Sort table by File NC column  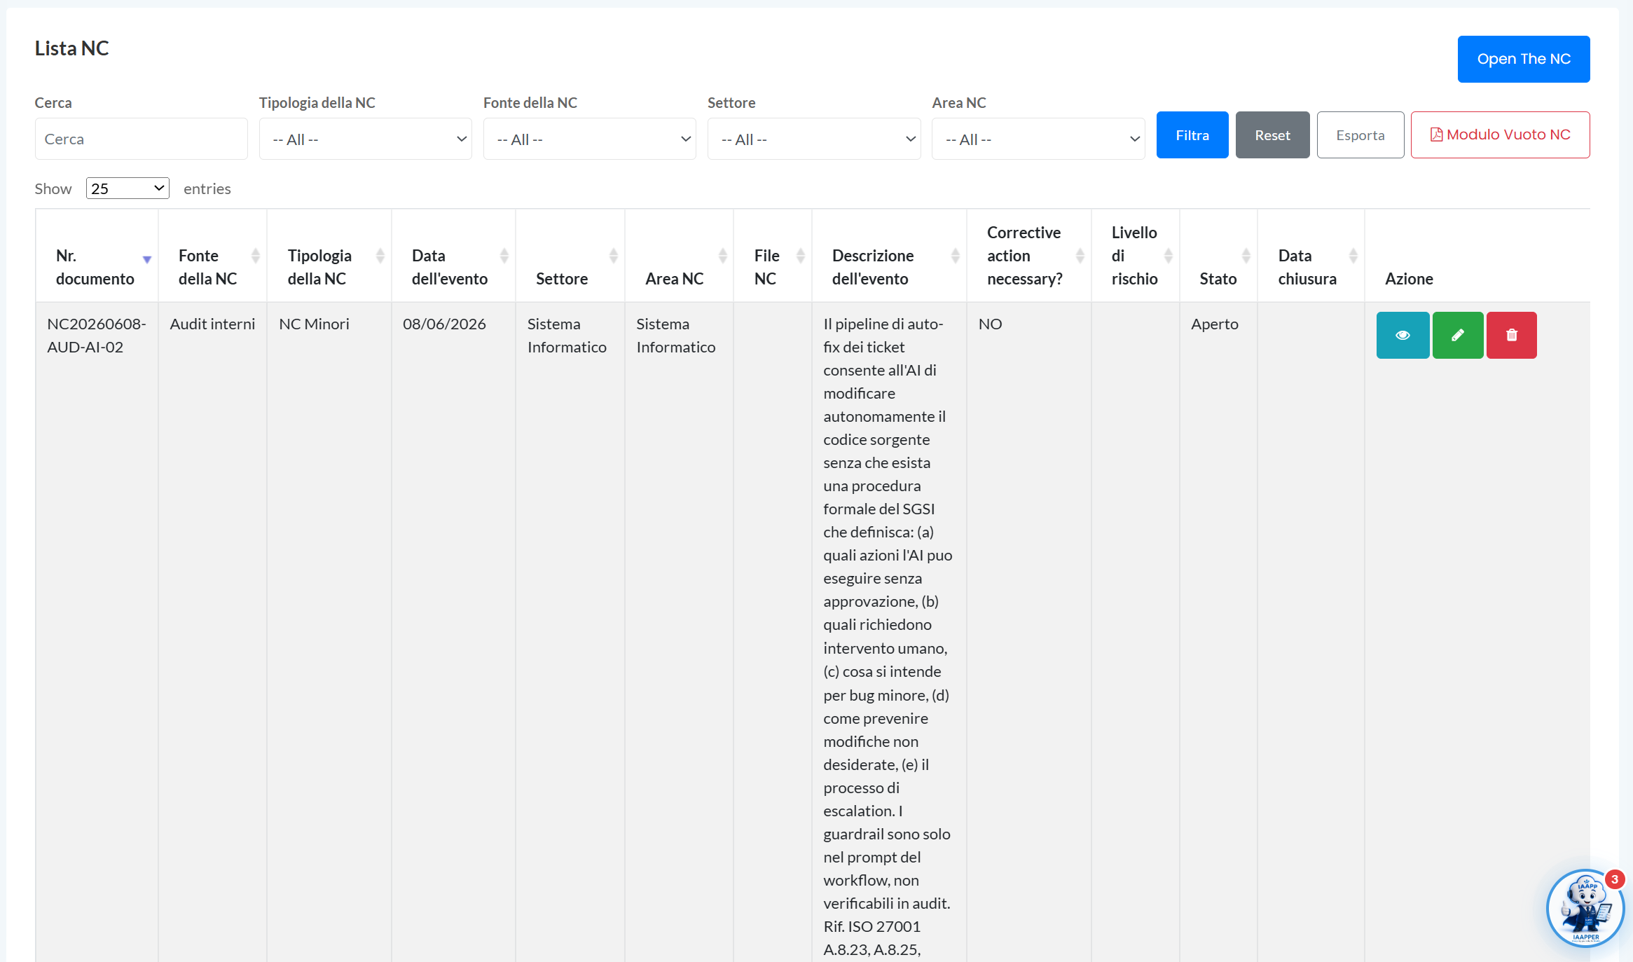773,256
